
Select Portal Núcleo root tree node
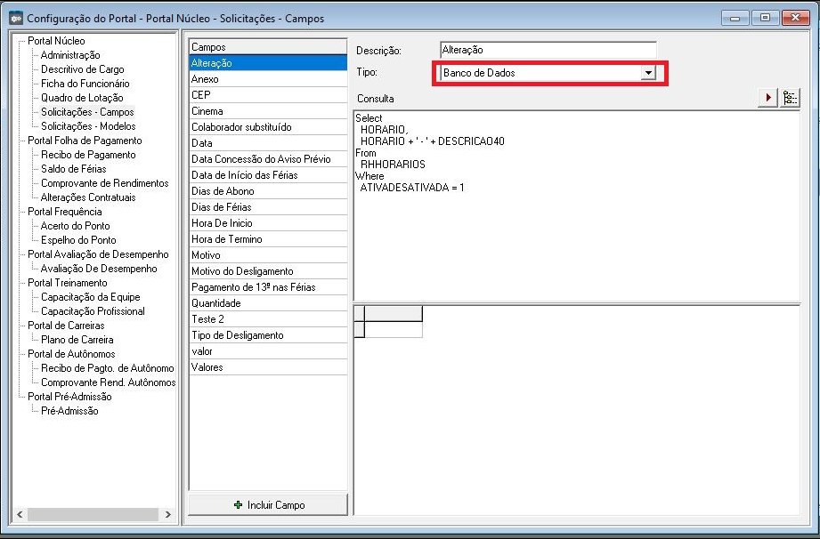(56, 41)
